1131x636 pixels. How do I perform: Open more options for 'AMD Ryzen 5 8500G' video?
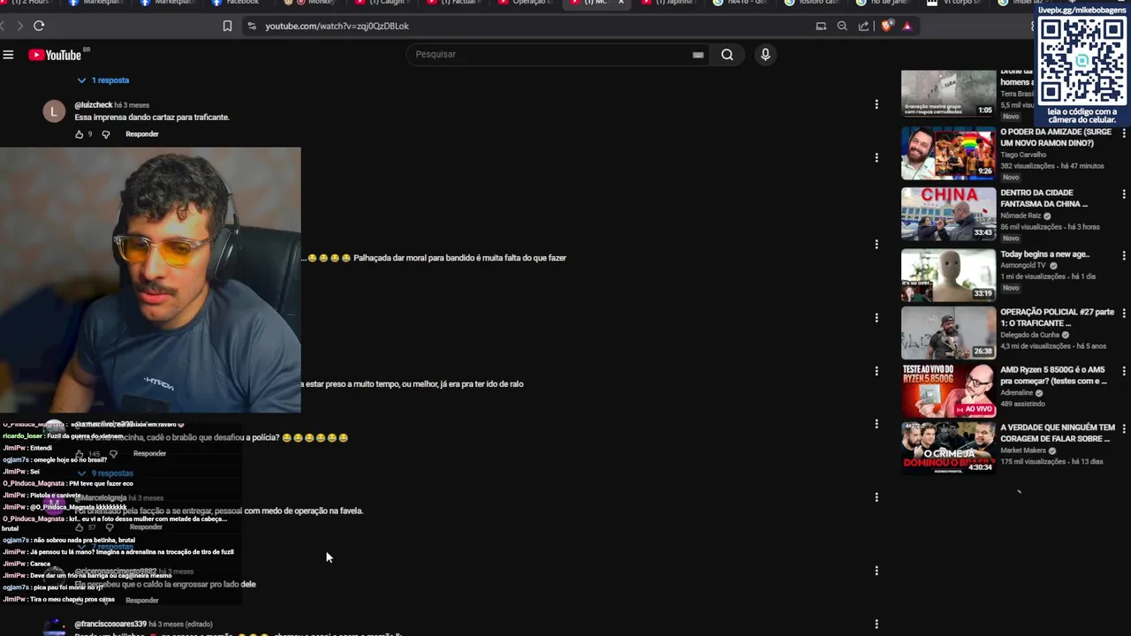[x=1123, y=370]
